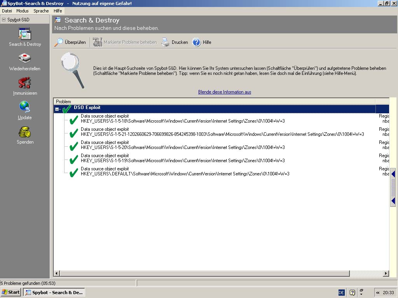Screen dimensions: 398x298
Task: Click the dotted right panel splitter handle
Action: pyautogui.click(x=393, y=187)
